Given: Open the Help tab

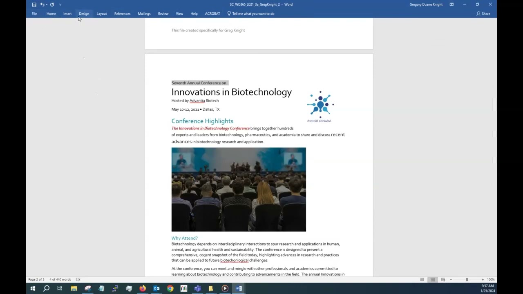Looking at the screenshot, I should click(x=194, y=13).
